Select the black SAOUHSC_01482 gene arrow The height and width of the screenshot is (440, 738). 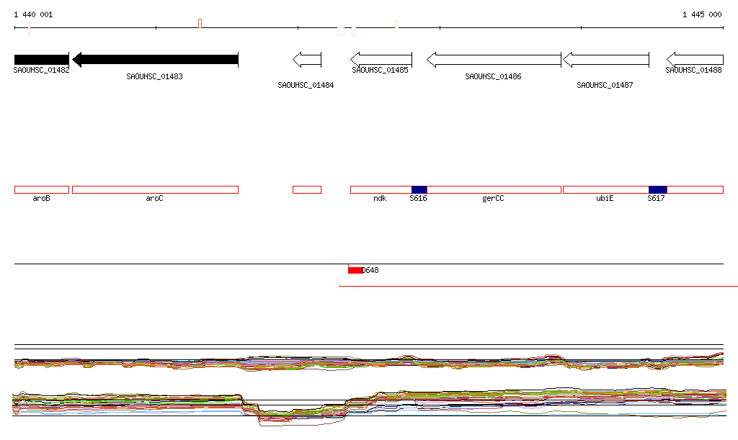click(x=41, y=60)
